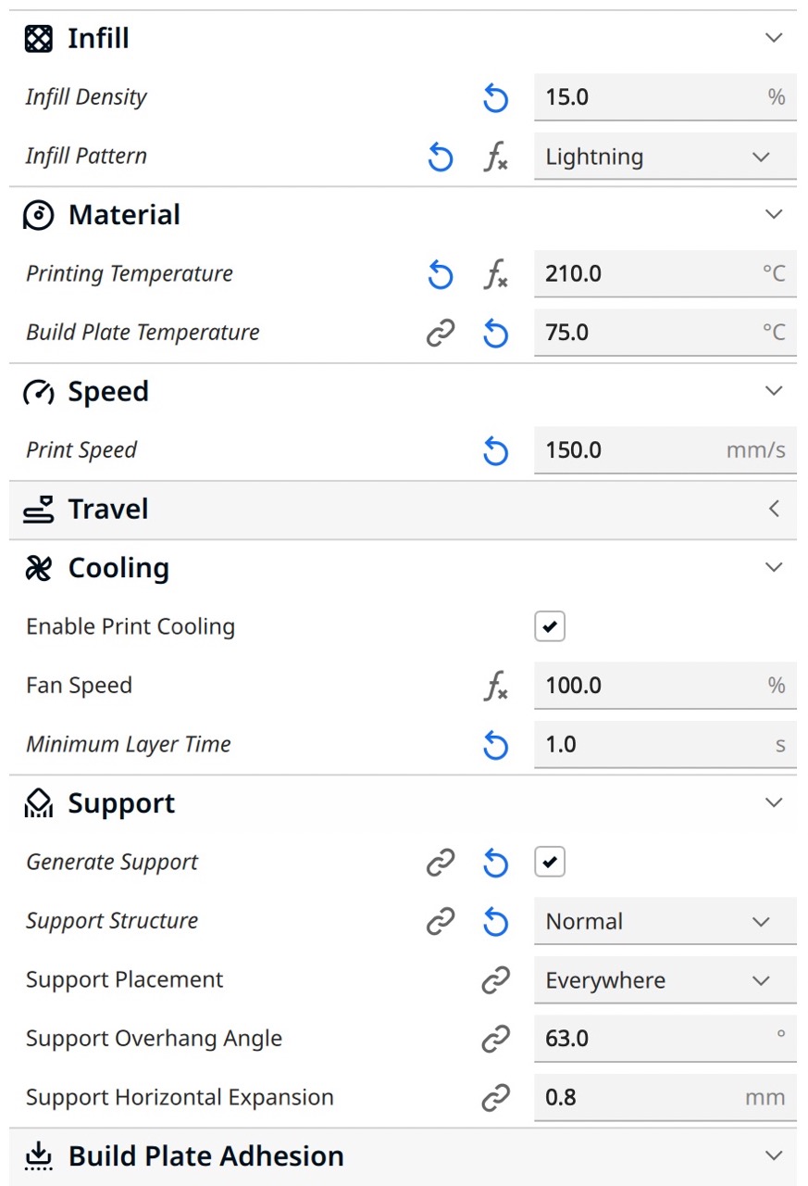808x1186 pixels.
Task: Click the link icon for Build Plate Temperature
Action: coord(441,333)
